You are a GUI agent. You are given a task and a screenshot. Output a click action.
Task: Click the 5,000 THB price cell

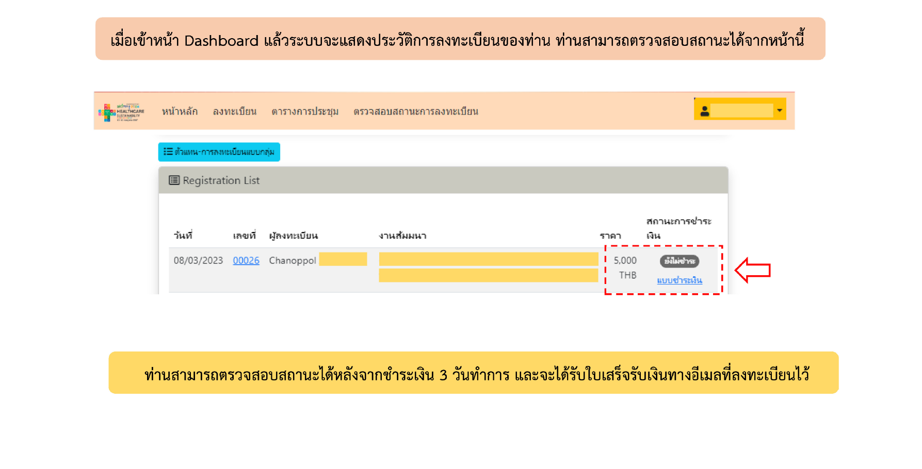(x=625, y=267)
